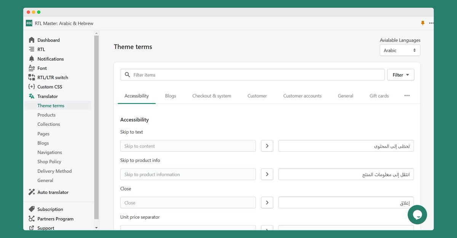Viewport: 457px width, 238px height.
Task: Click arrow button in Close row
Action: pyautogui.click(x=267, y=203)
